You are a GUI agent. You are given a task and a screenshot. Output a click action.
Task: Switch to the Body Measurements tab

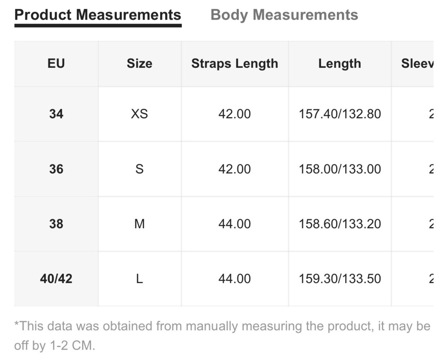284,15
